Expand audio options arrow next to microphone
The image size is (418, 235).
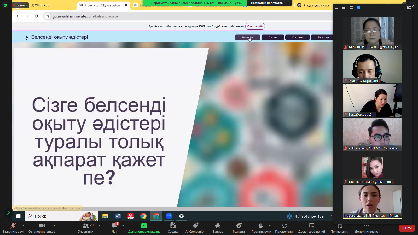pyautogui.click(x=23, y=226)
